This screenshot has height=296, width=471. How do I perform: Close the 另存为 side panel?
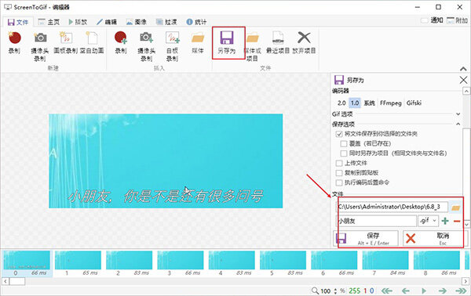click(463, 80)
